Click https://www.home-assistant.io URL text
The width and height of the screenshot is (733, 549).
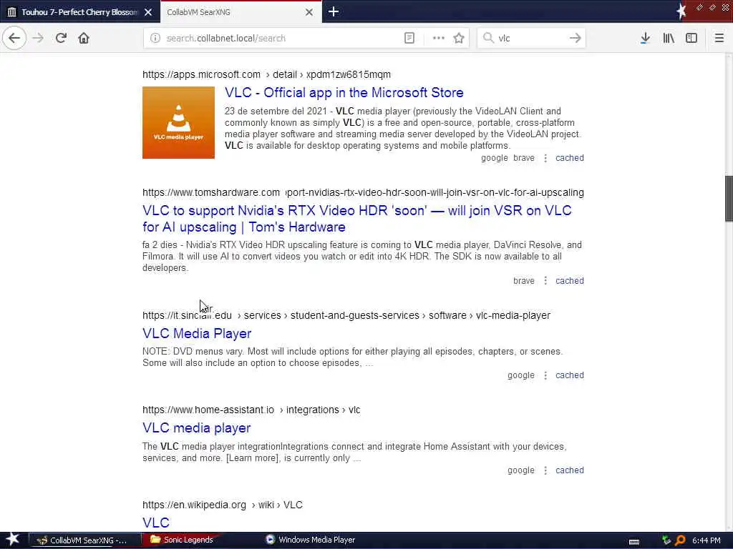pos(208,410)
